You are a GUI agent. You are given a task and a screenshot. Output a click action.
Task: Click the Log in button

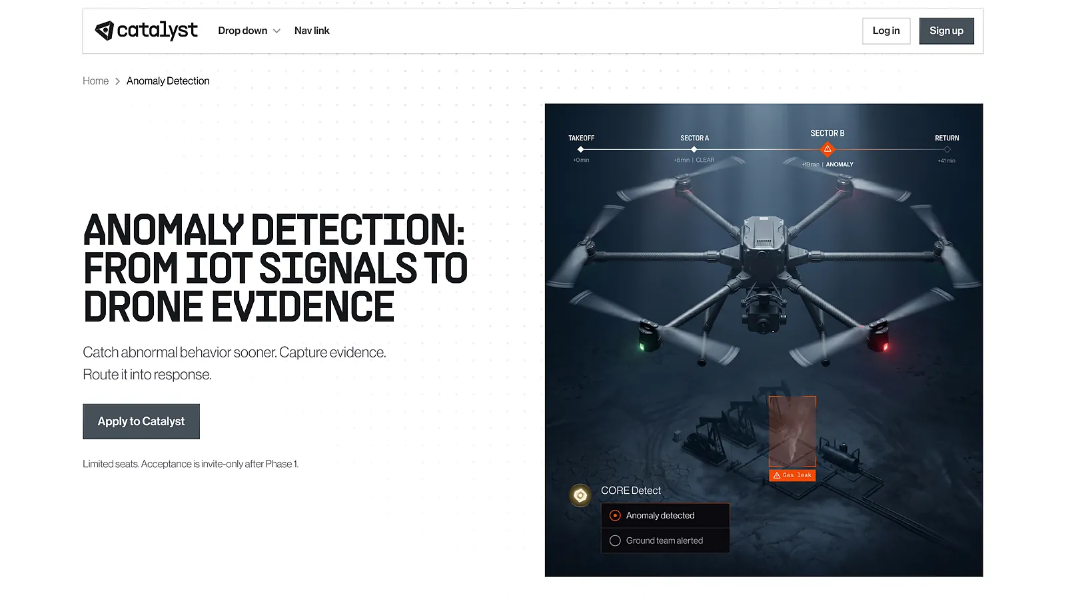[886, 31]
